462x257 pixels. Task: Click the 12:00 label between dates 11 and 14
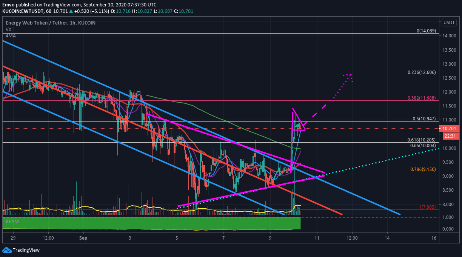pyautogui.click(x=352, y=238)
